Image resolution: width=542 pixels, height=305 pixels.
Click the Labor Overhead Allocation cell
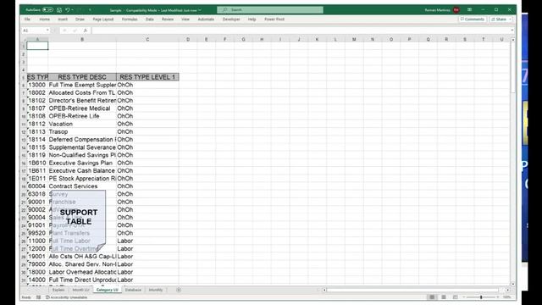pos(82,272)
